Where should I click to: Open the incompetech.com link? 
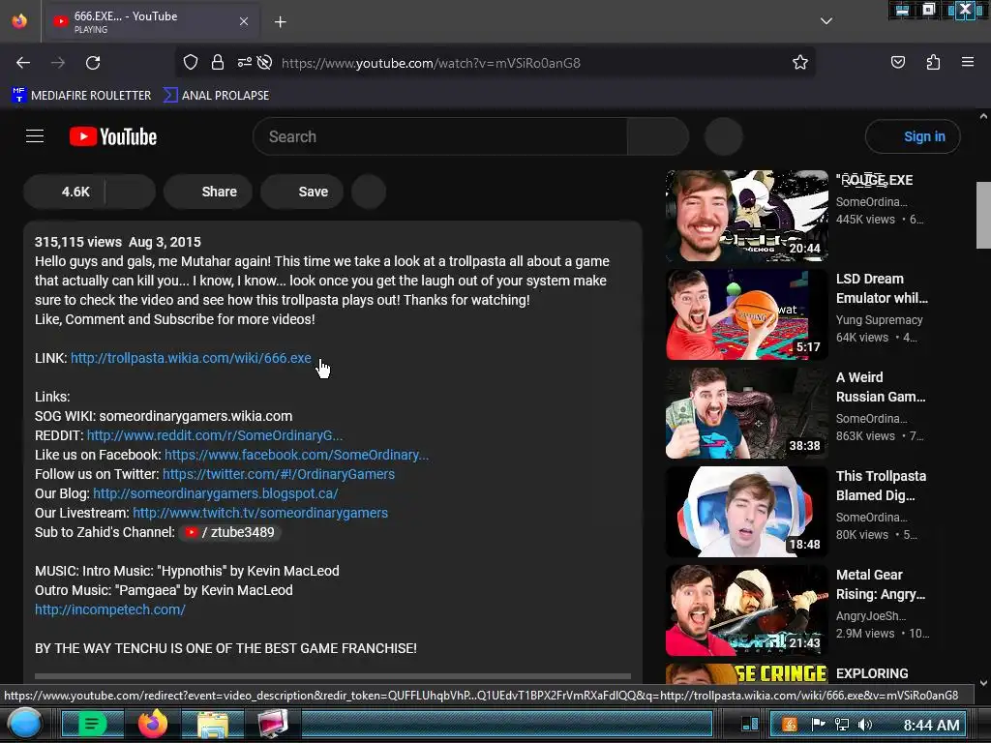tap(110, 609)
